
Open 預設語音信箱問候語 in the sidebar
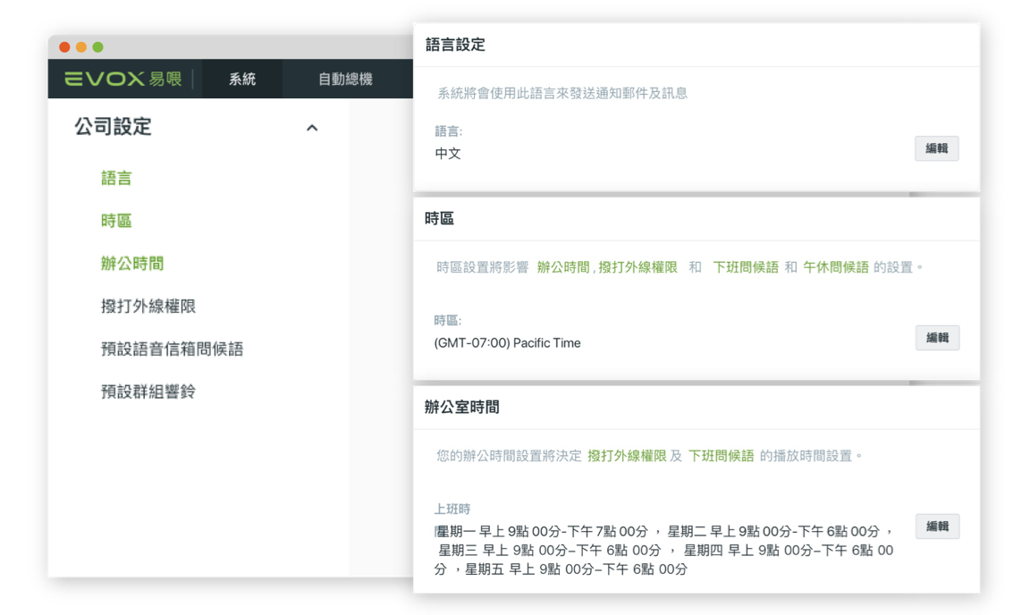coord(172,349)
